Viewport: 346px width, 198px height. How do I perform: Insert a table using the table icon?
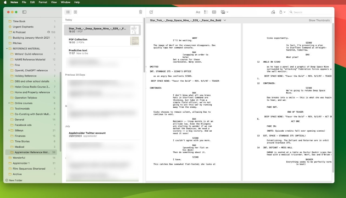tap(214, 12)
